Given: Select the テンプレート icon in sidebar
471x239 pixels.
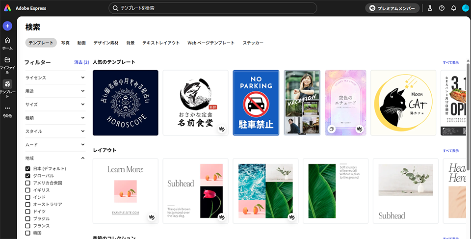Looking at the screenshot, I should (7, 84).
